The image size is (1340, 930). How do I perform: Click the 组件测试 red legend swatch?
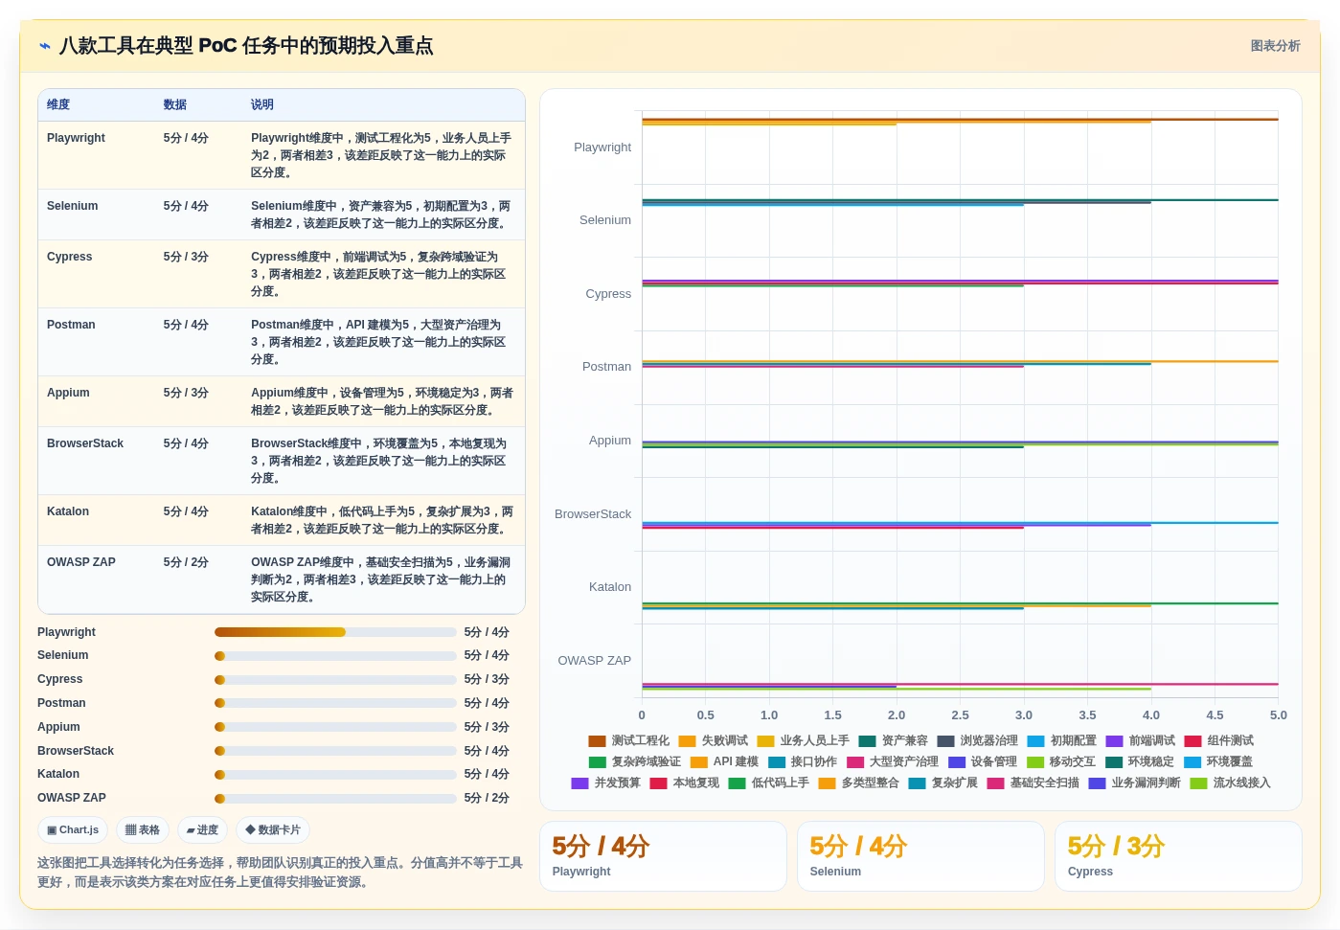tap(1192, 740)
